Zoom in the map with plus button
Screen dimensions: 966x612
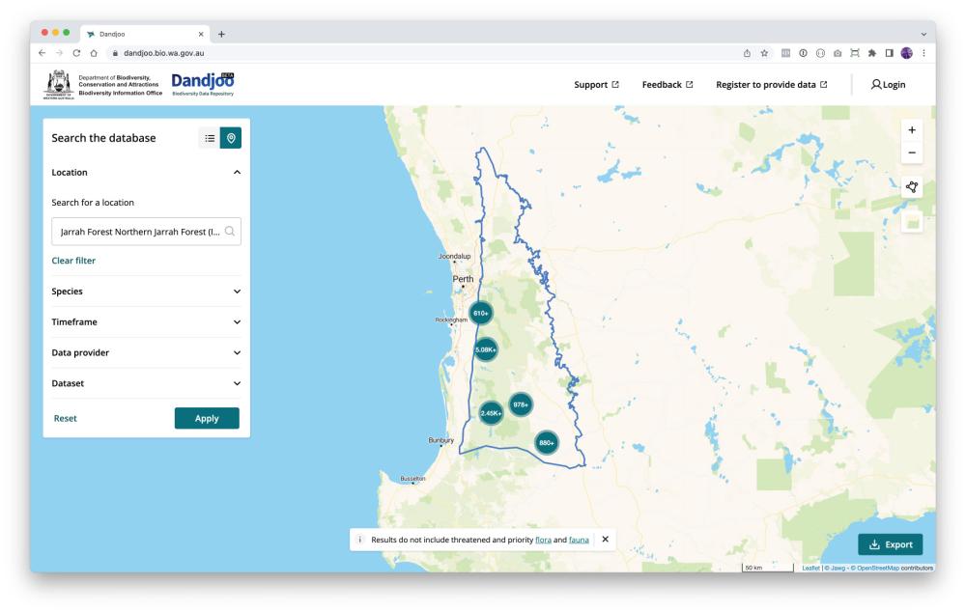[x=912, y=130]
